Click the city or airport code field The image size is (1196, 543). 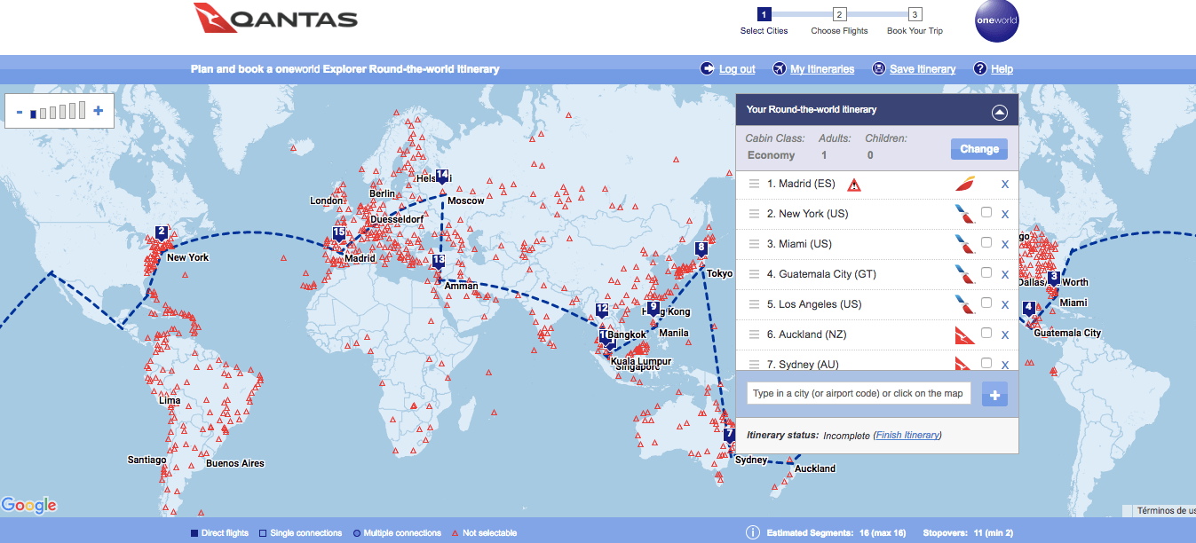(x=859, y=394)
